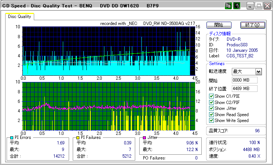Uncheck Show Write Speed checkbox

(211, 120)
